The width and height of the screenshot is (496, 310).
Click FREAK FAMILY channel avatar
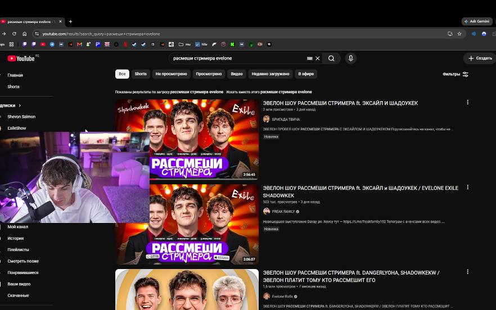coord(267,211)
